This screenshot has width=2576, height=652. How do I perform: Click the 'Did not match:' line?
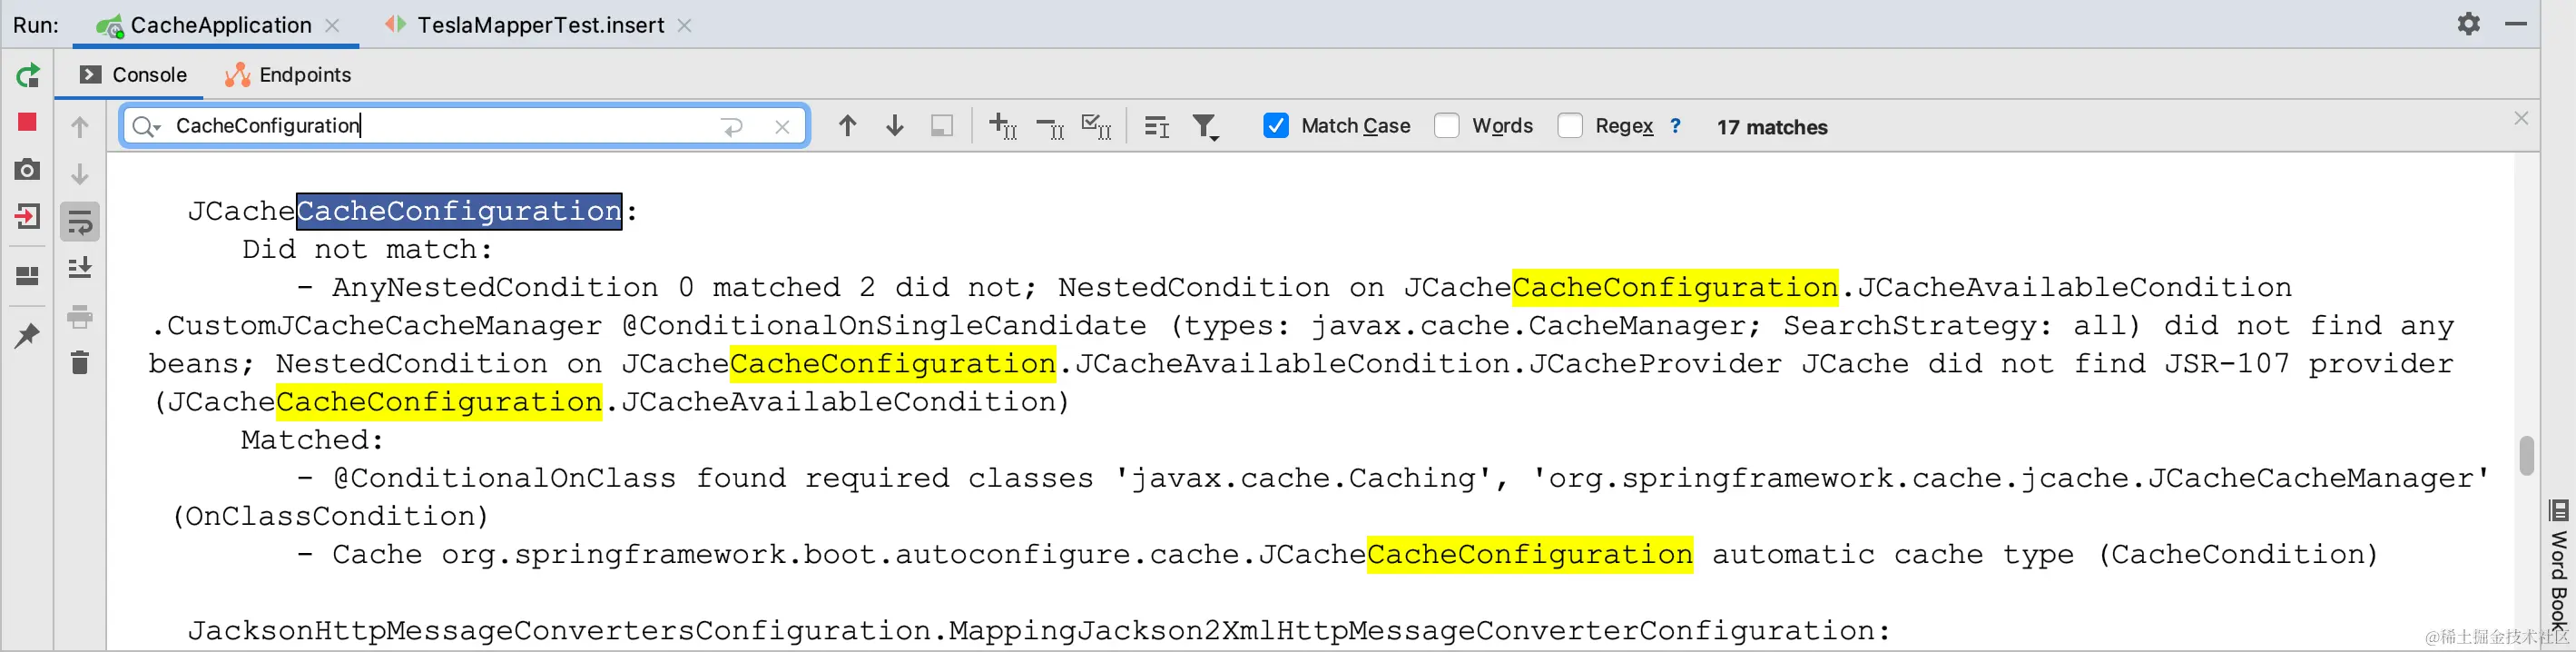(367, 249)
